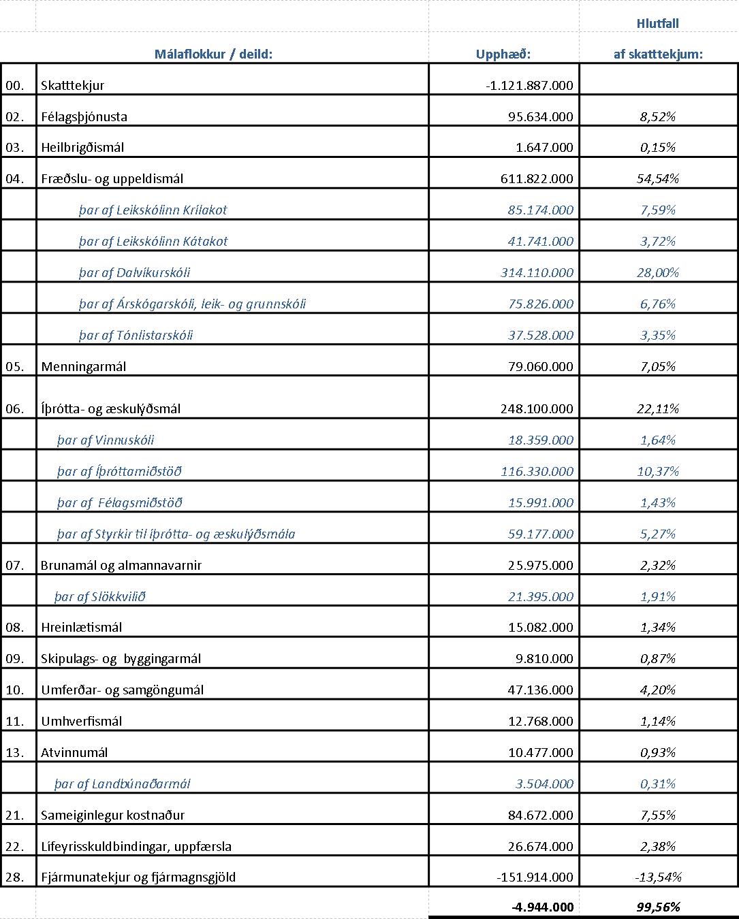Click the þar af Slökkvilið label
Screen dimensions: 739x919
[x=100, y=597]
